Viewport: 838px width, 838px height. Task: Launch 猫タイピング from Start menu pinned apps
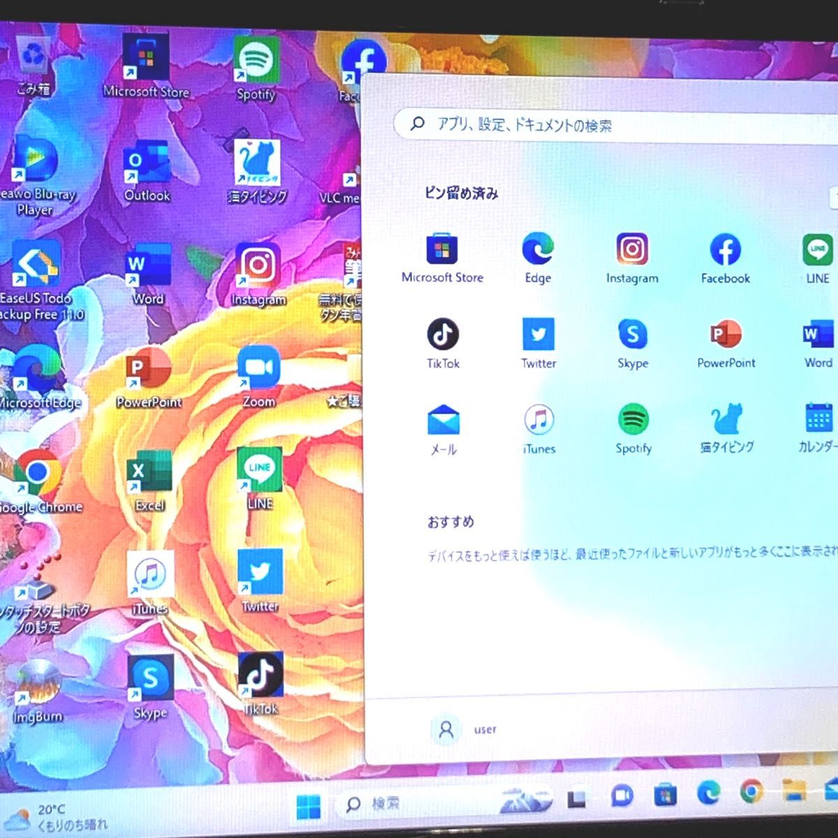727,429
